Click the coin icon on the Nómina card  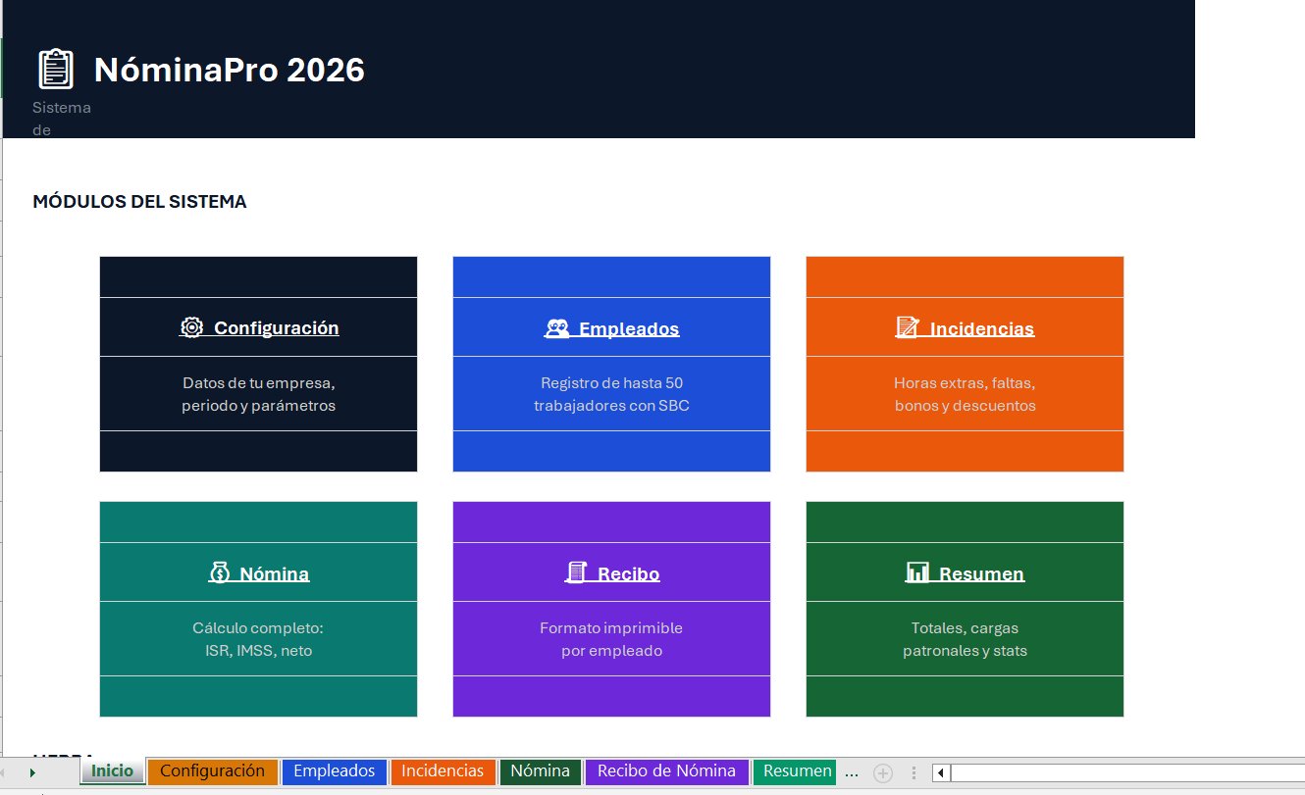(x=221, y=572)
